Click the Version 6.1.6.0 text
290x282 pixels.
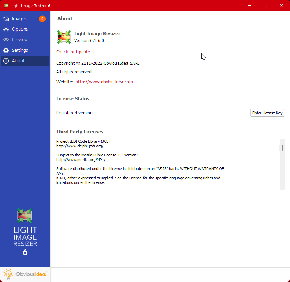tap(89, 41)
